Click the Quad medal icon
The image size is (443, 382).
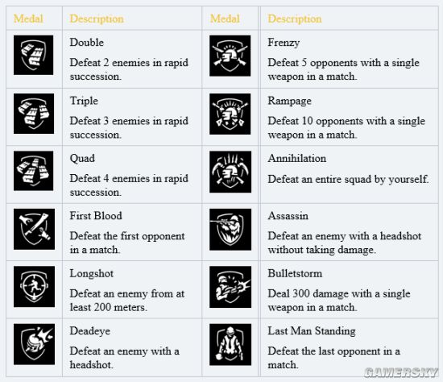pos(33,171)
